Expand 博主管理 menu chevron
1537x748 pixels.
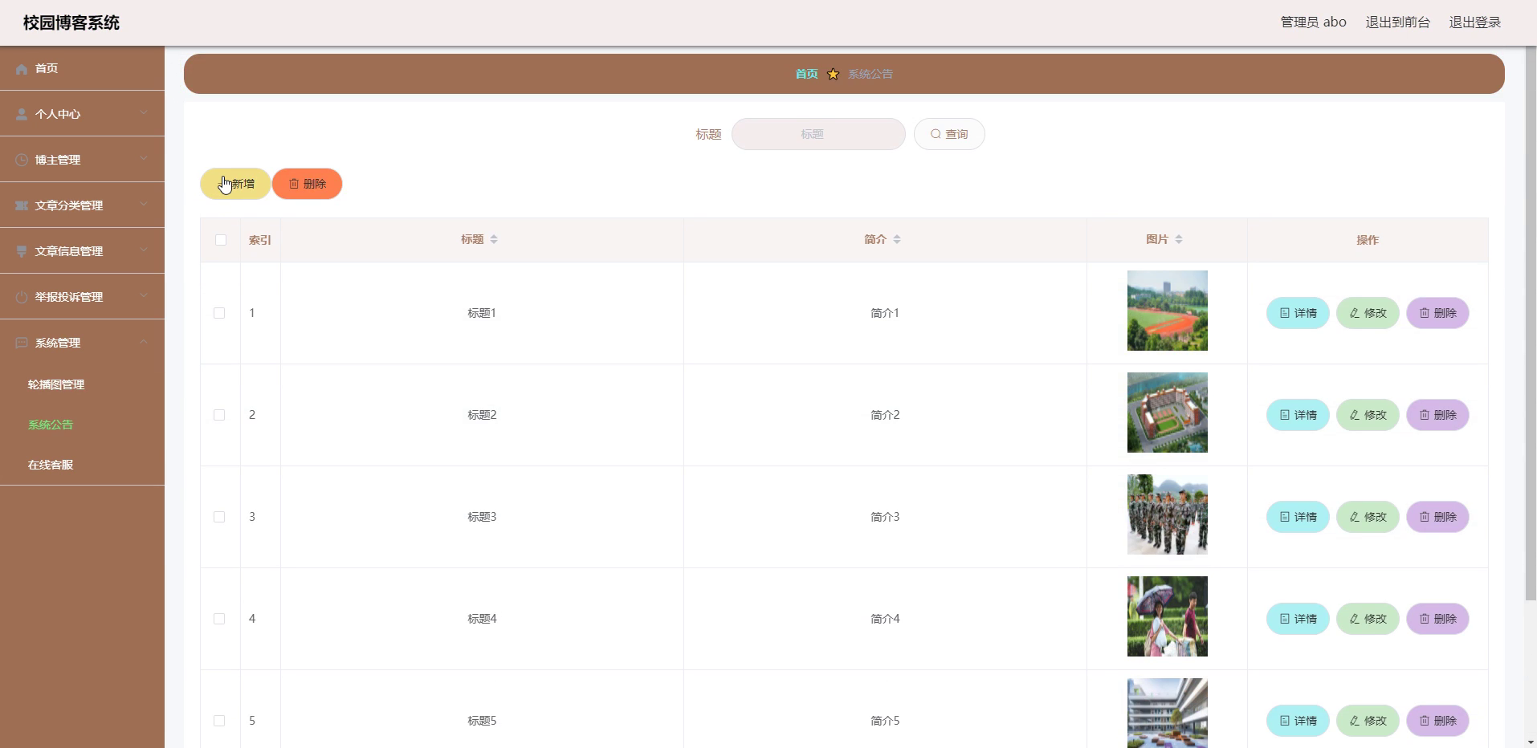tap(143, 159)
